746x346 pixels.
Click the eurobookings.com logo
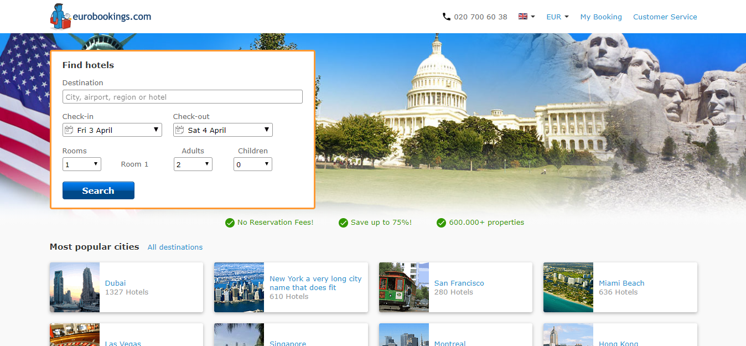(x=100, y=16)
